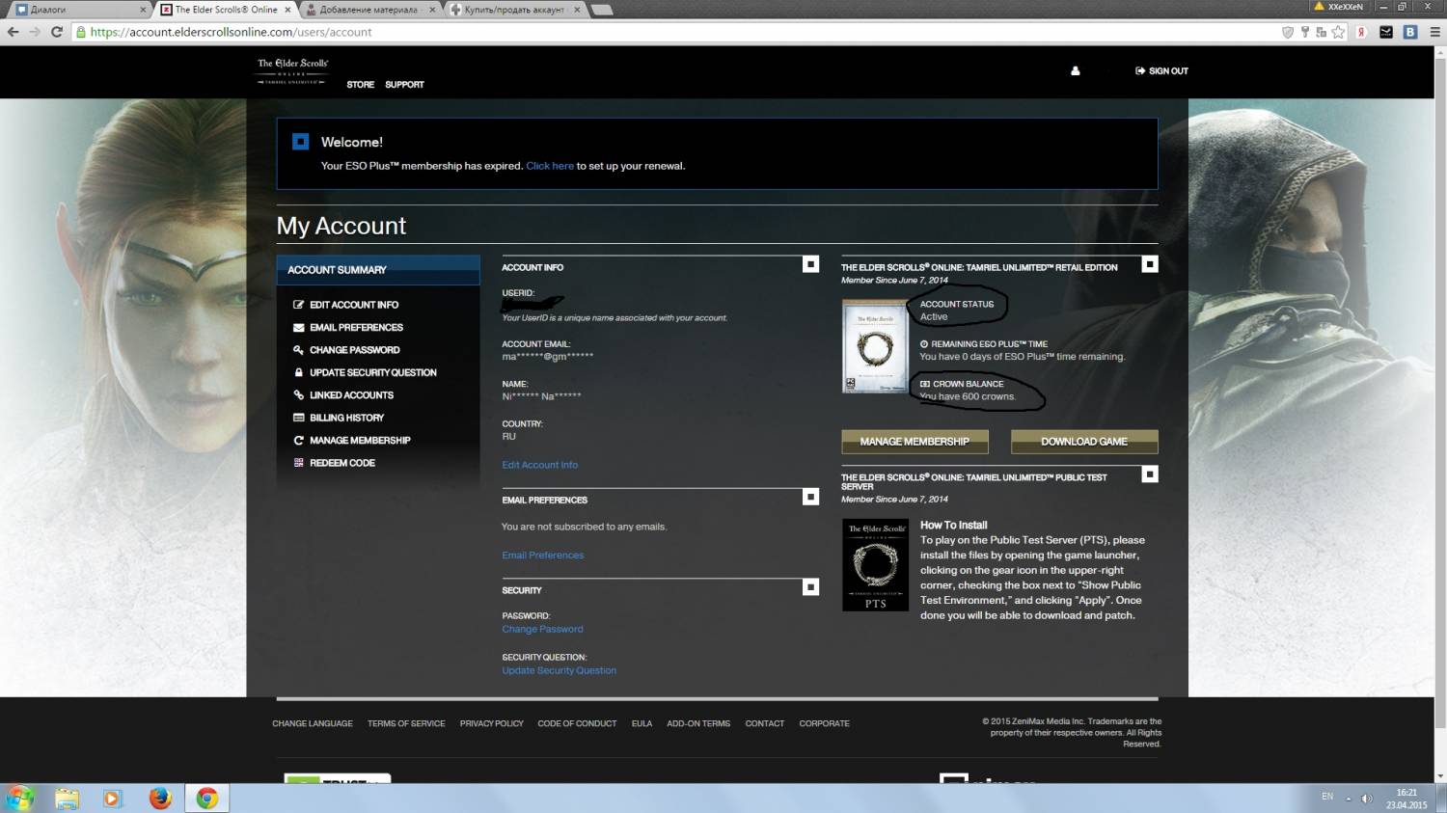Click the volume icon in system tray
The height and width of the screenshot is (813, 1447).
pyautogui.click(x=1366, y=799)
